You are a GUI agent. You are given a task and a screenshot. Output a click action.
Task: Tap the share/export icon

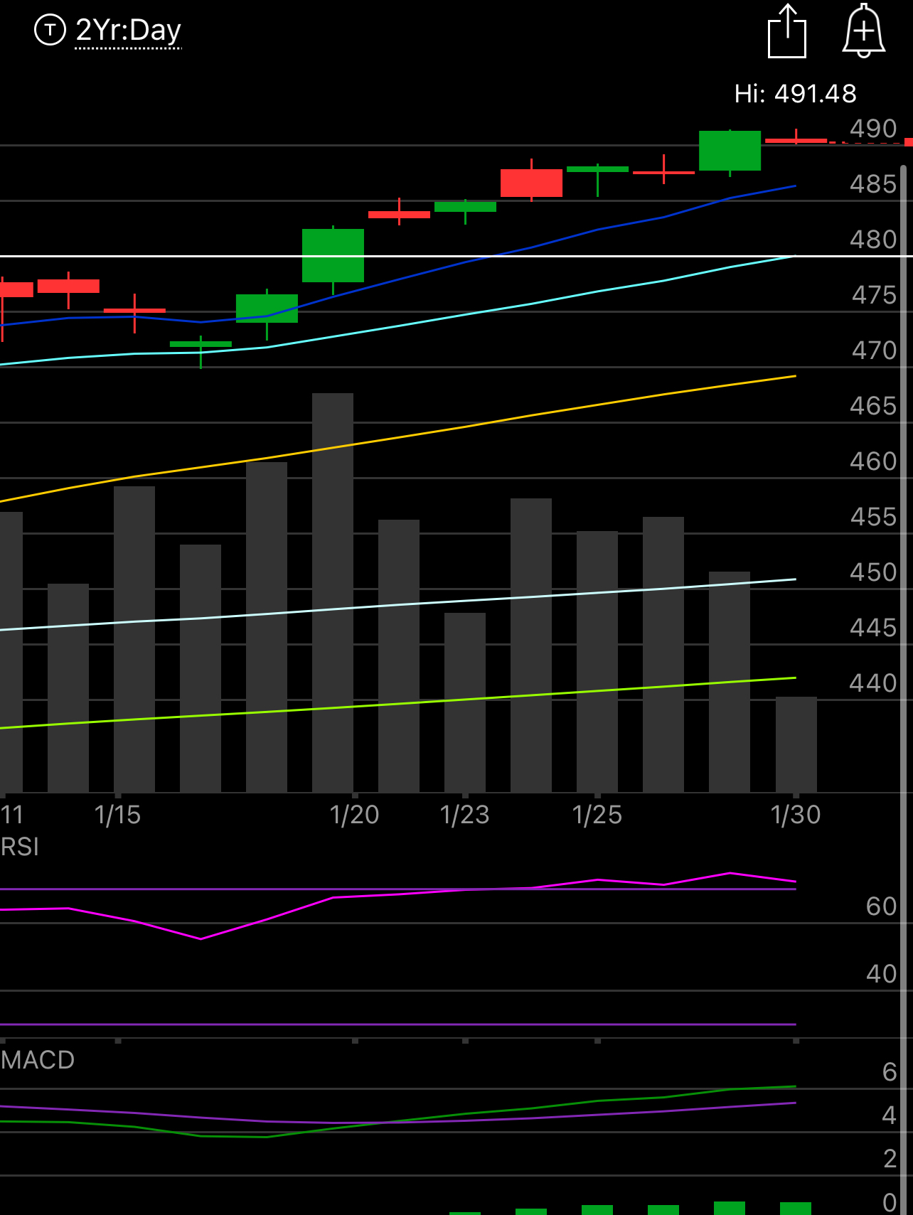click(787, 31)
